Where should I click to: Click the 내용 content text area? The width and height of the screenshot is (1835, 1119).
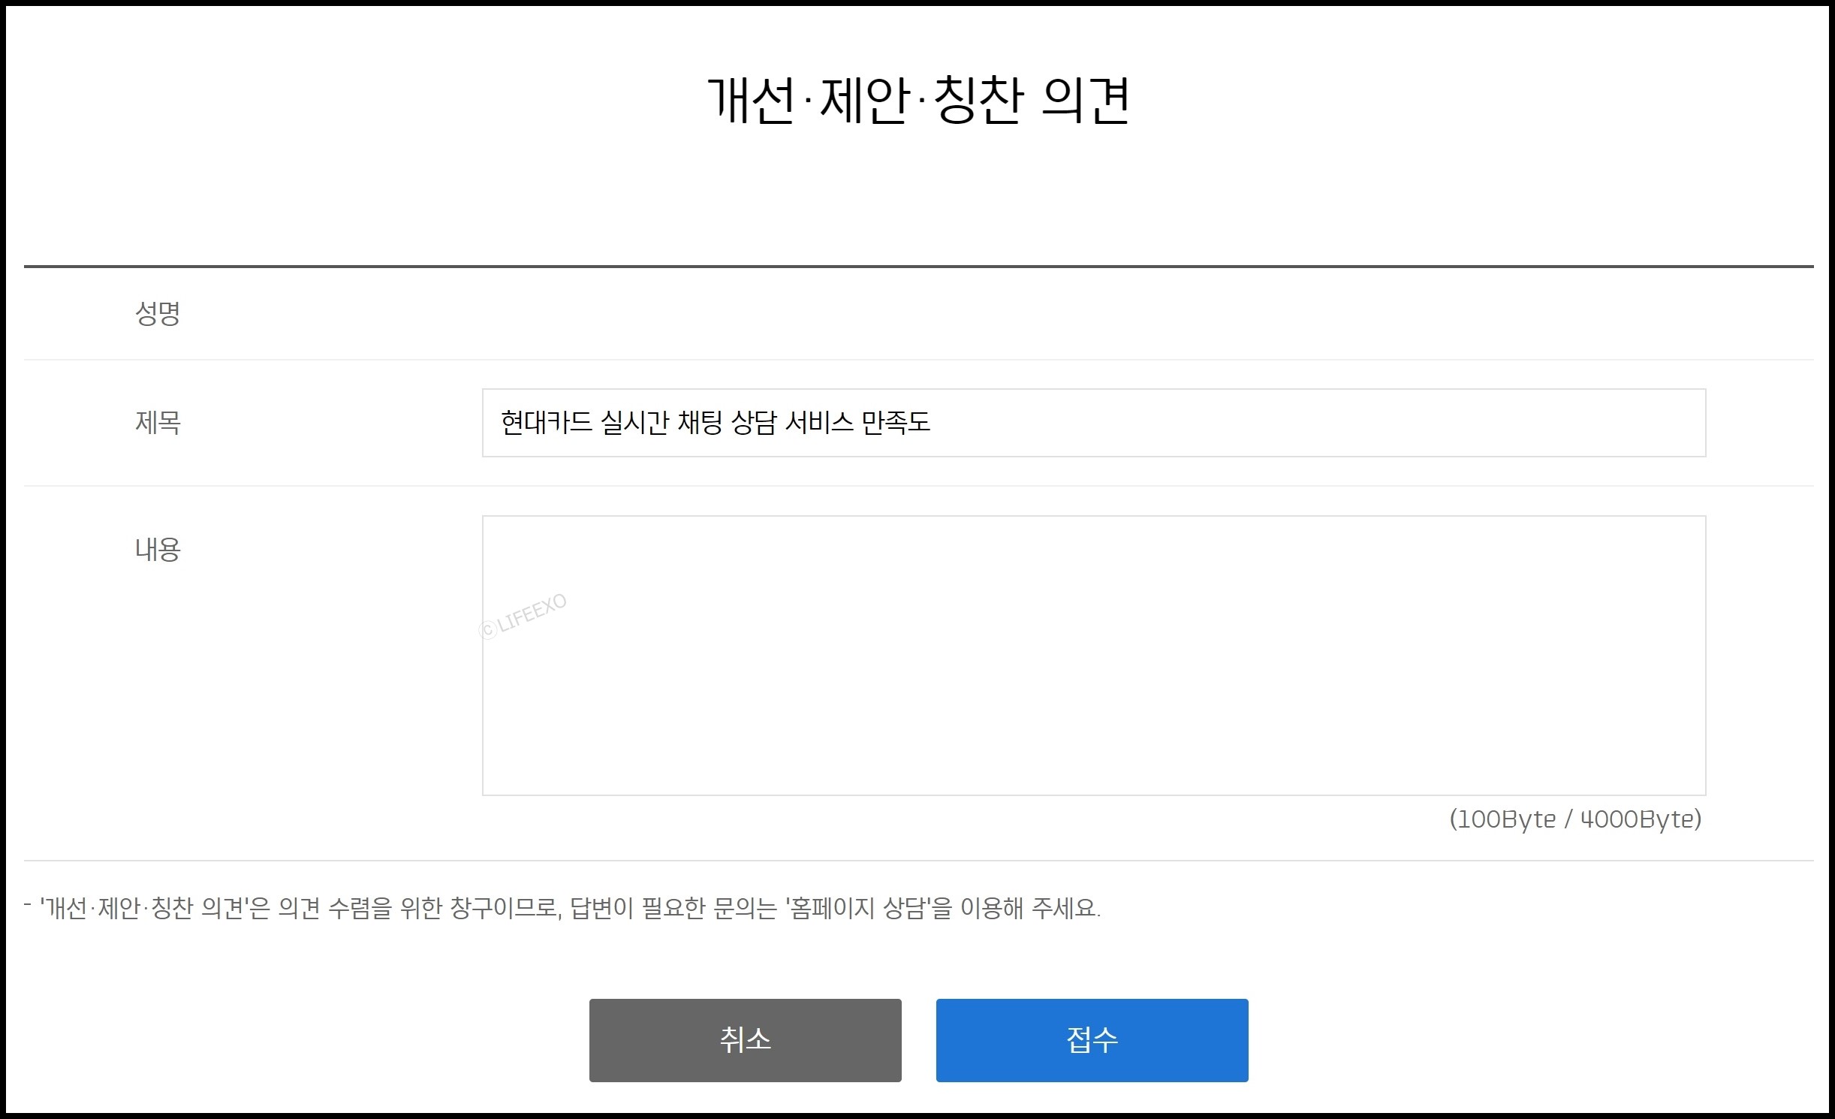(x=1094, y=656)
